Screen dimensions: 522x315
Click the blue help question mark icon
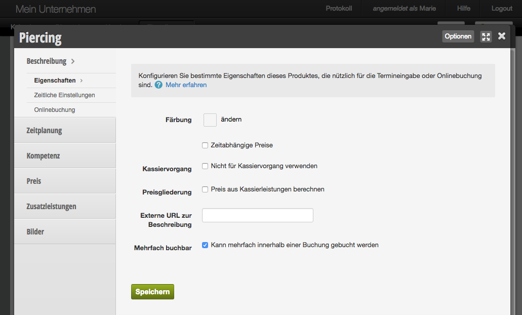(158, 85)
